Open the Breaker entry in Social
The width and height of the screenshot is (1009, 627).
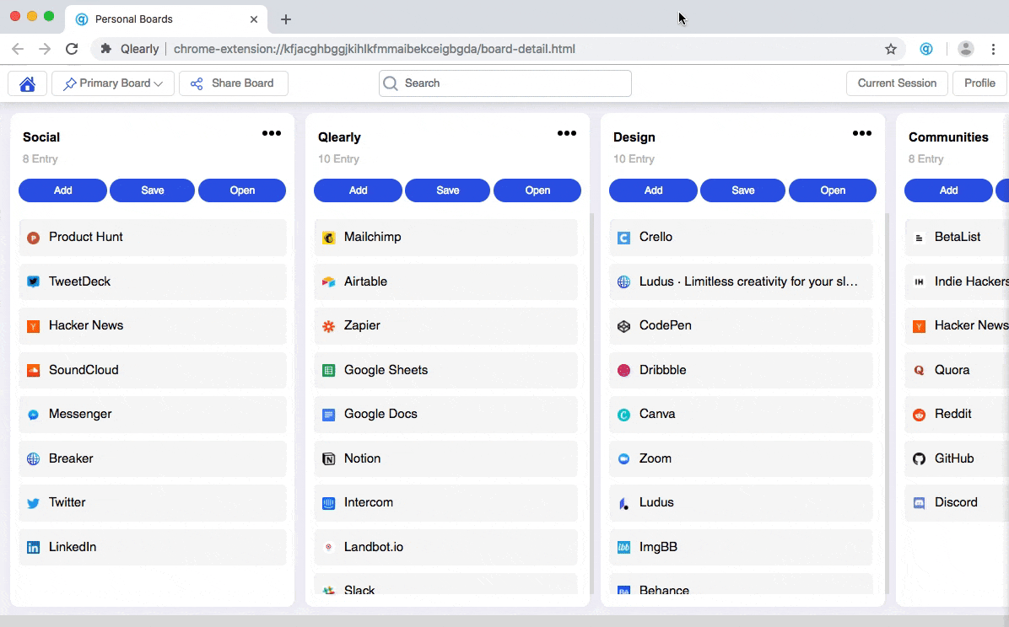coord(153,458)
